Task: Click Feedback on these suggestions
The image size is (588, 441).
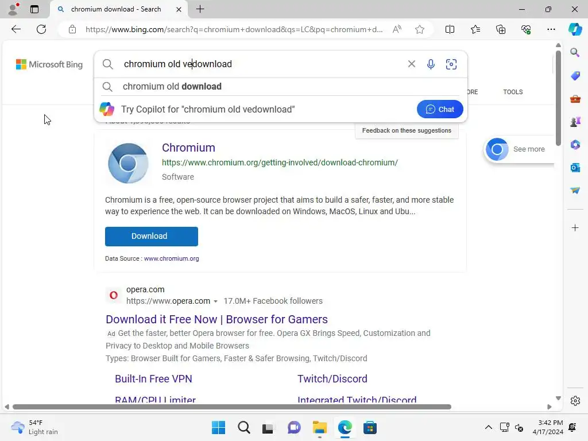Action: (407, 130)
